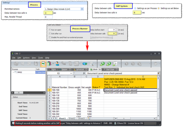Click the Delay before start stepper arrows
Image resolution: width=183 pixels, height=128 pixels.
point(116,30)
